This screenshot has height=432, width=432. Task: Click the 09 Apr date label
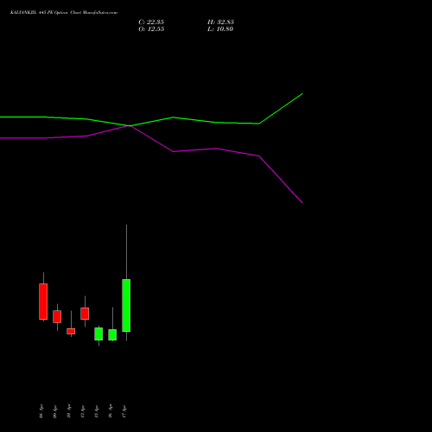[x=55, y=411]
